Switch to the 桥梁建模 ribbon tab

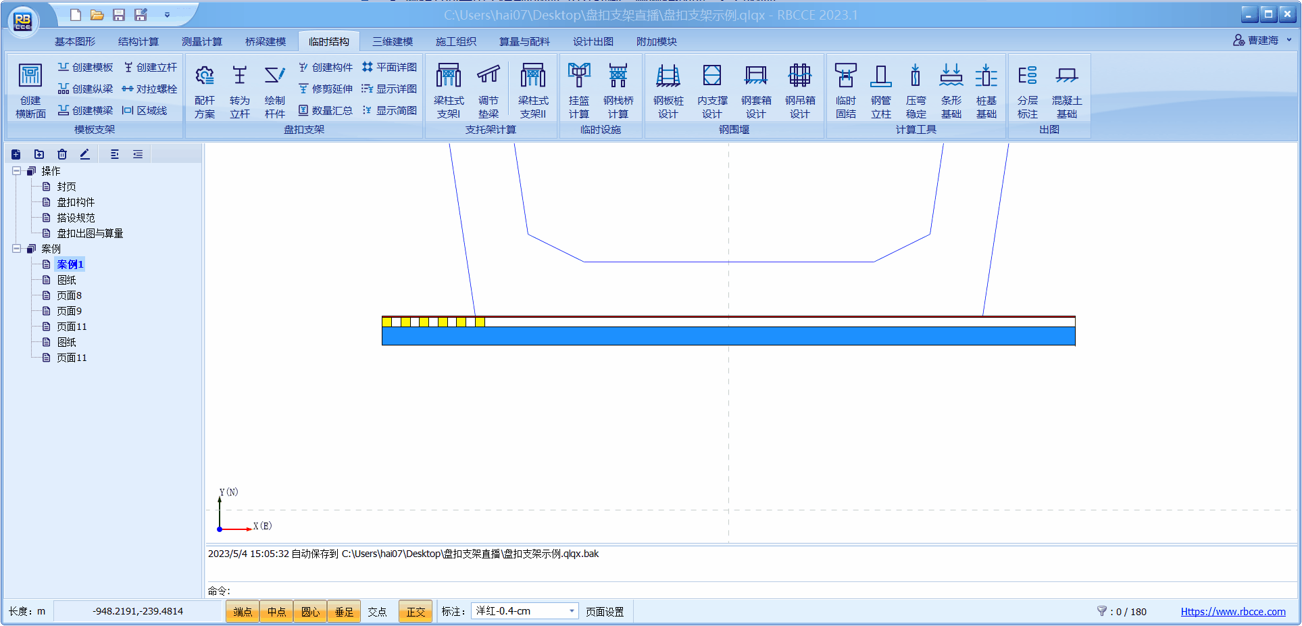[266, 42]
